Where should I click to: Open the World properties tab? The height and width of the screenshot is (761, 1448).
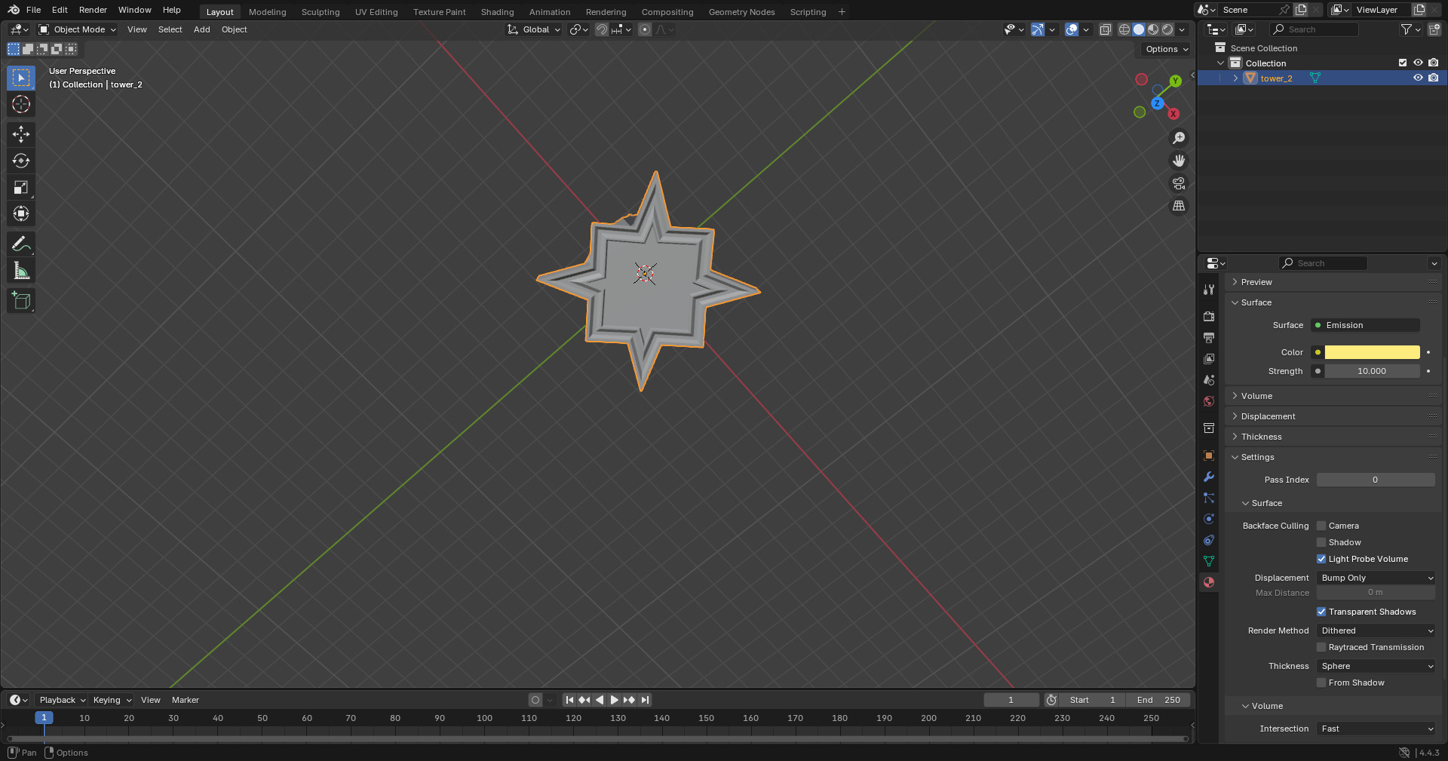[1209, 401]
